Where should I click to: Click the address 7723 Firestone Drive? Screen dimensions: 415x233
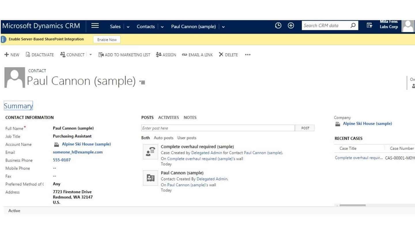click(72, 192)
